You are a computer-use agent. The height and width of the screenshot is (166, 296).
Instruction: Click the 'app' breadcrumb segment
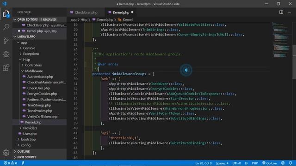coord(74,19)
